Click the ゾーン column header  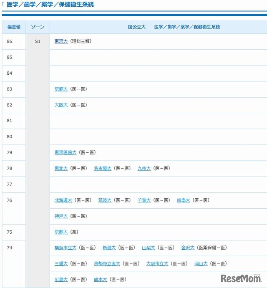click(x=38, y=27)
